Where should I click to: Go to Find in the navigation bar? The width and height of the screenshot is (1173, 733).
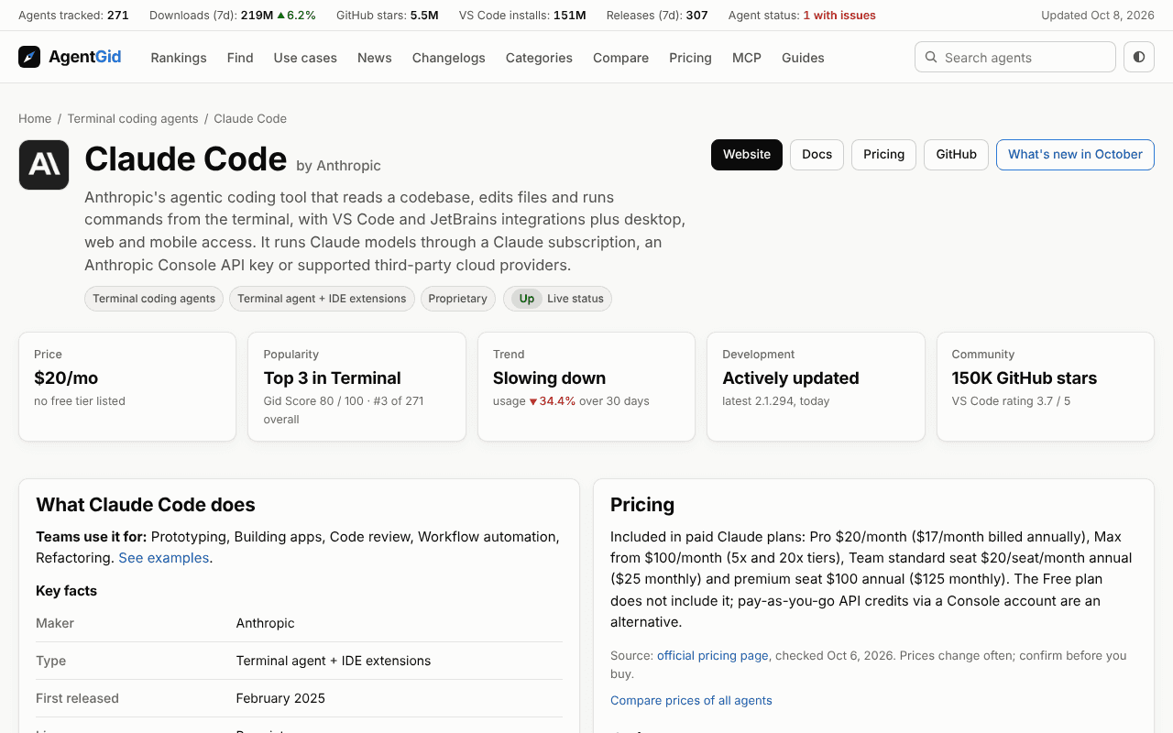[x=240, y=58]
